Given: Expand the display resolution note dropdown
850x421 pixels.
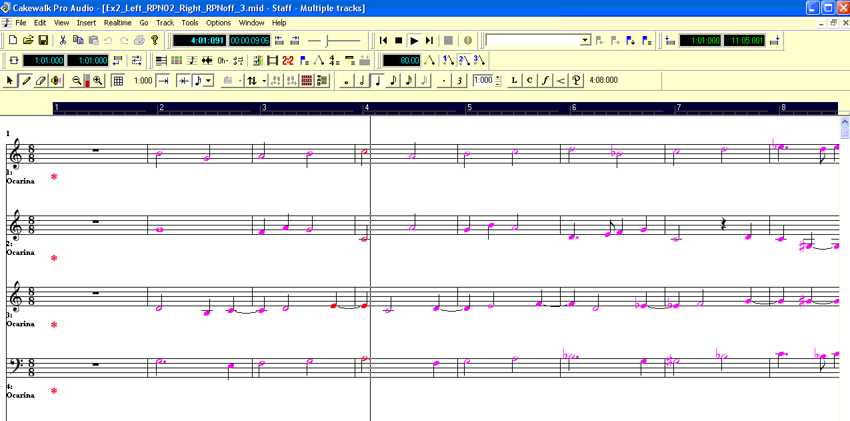Looking at the screenshot, I should (x=209, y=81).
